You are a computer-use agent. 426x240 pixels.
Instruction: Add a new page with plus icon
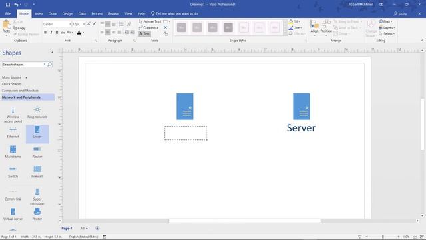[97, 228]
